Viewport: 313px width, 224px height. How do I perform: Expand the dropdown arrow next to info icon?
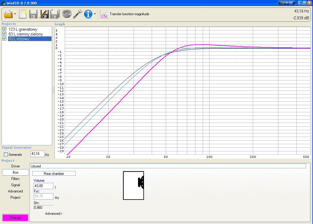[x=95, y=14]
